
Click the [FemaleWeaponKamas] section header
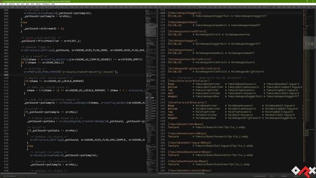click(x=183, y=22)
